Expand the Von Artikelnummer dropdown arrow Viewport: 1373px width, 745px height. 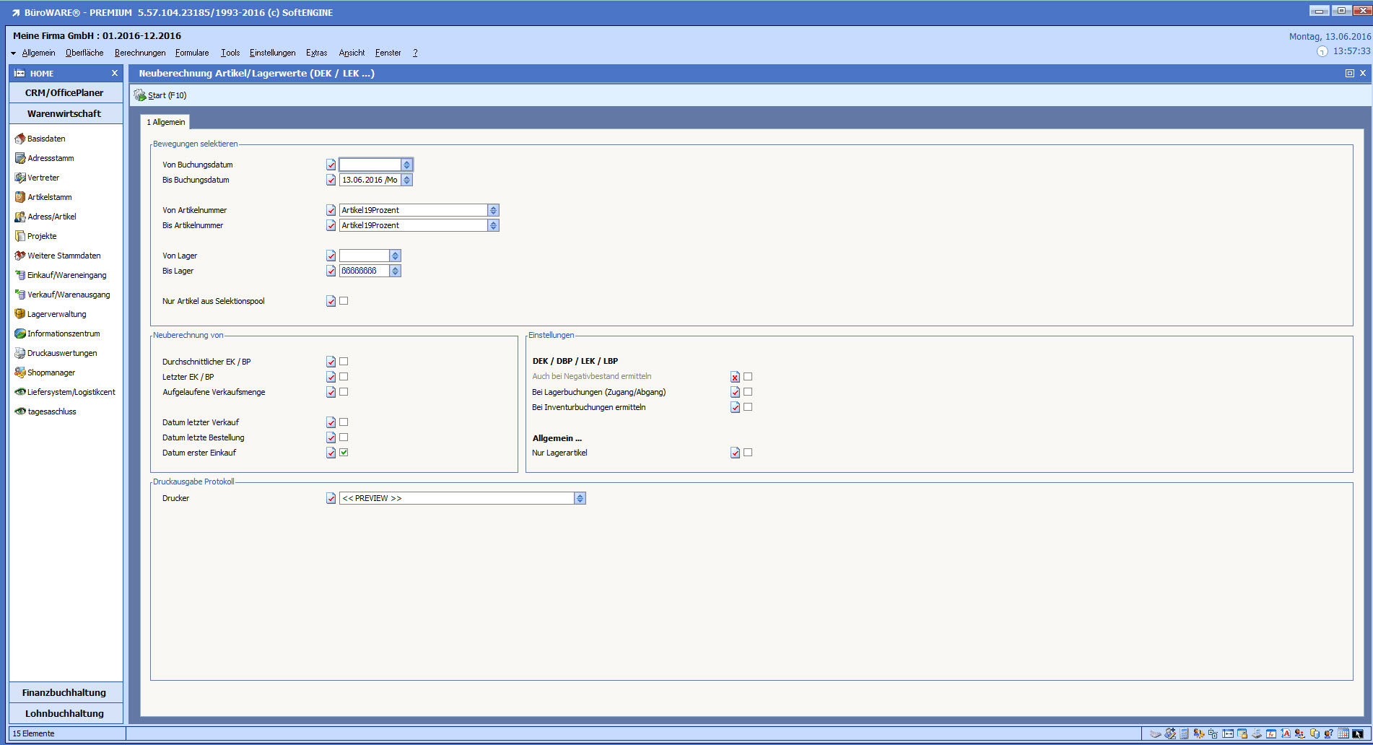point(493,210)
